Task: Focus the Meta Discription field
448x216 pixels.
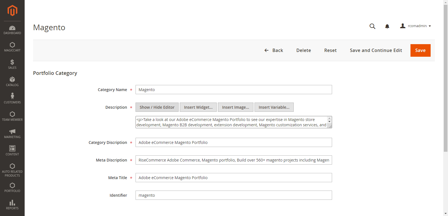Action: [x=234, y=160]
